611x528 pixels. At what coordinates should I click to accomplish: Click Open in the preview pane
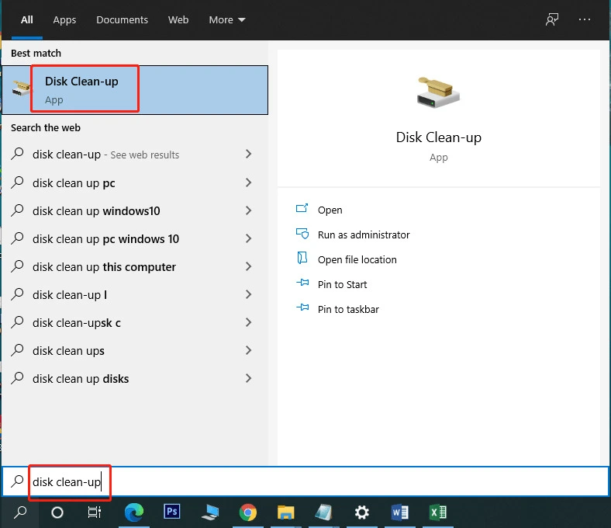point(330,210)
